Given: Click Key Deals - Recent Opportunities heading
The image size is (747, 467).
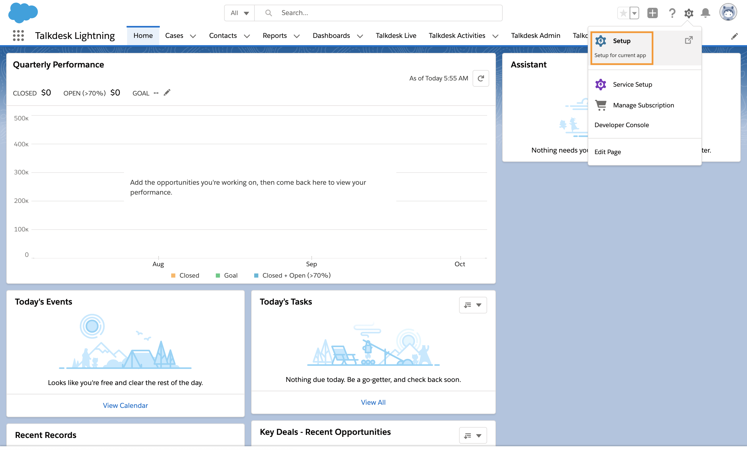Looking at the screenshot, I should pos(325,432).
